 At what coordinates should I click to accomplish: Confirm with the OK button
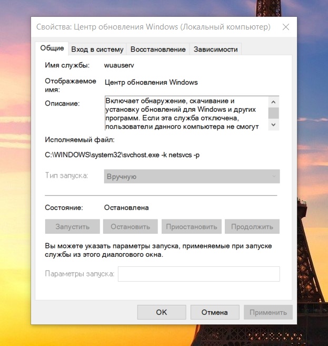[162, 312]
